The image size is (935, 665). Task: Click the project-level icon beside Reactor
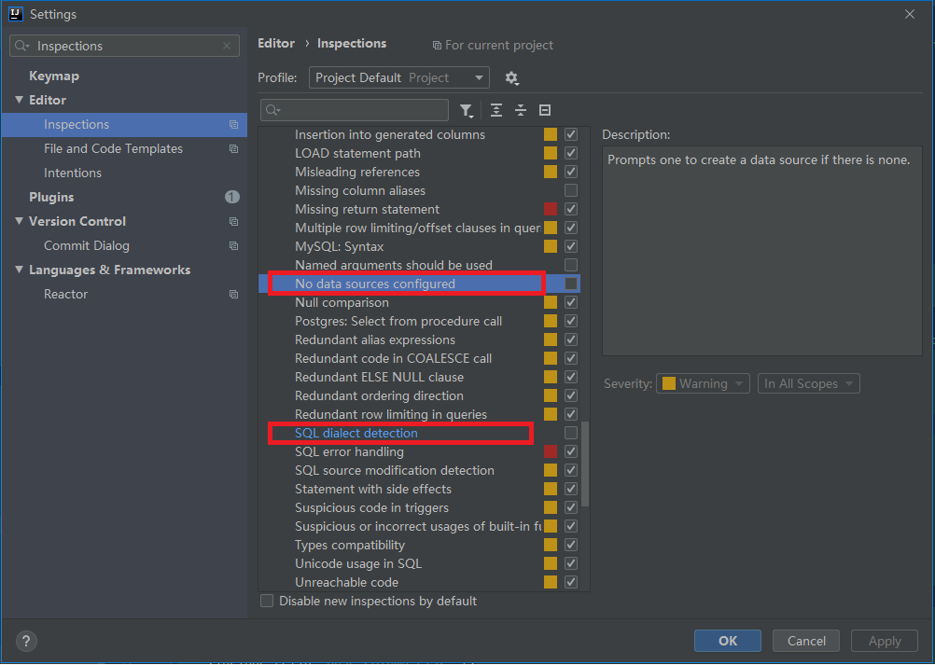(233, 295)
